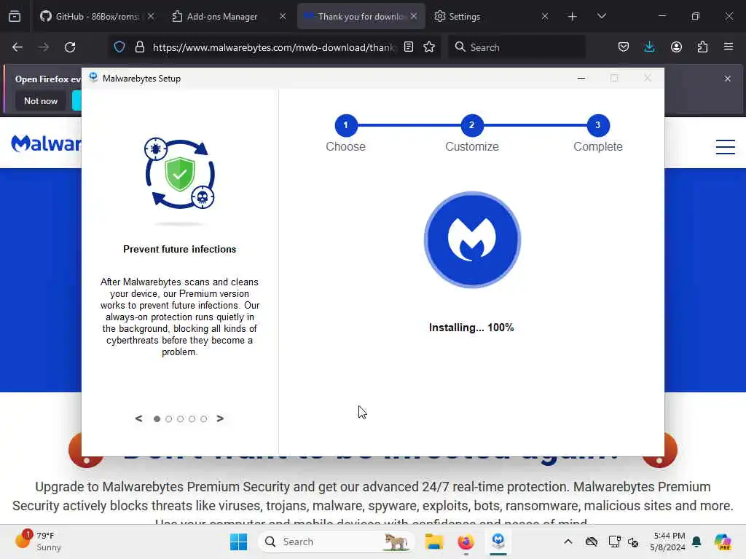Open Firefox View icon at tab strip start

click(15, 16)
